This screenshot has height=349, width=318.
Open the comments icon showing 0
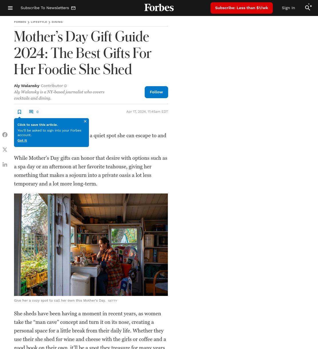coord(34,112)
